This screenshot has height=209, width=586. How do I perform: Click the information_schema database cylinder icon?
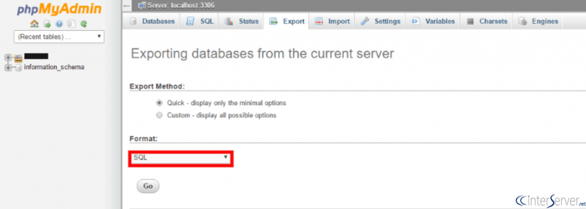[18, 67]
